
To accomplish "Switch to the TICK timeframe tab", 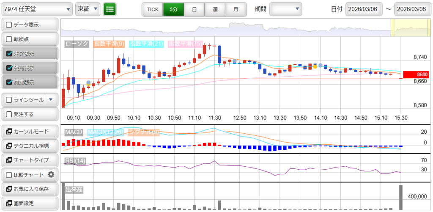I will 152,9.
